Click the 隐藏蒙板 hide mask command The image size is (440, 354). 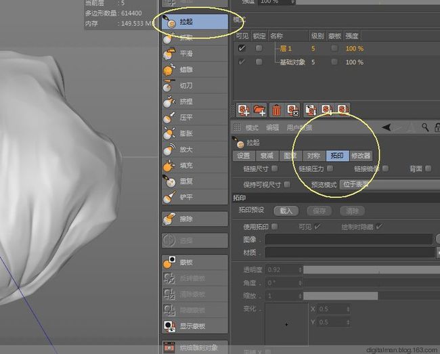click(x=195, y=310)
